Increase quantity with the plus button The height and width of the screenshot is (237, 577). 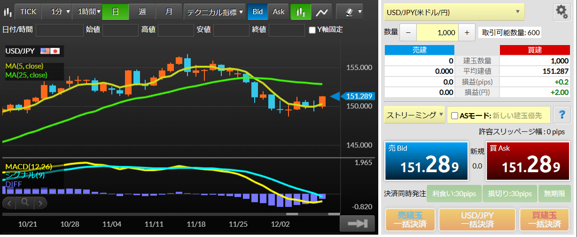[467, 32]
